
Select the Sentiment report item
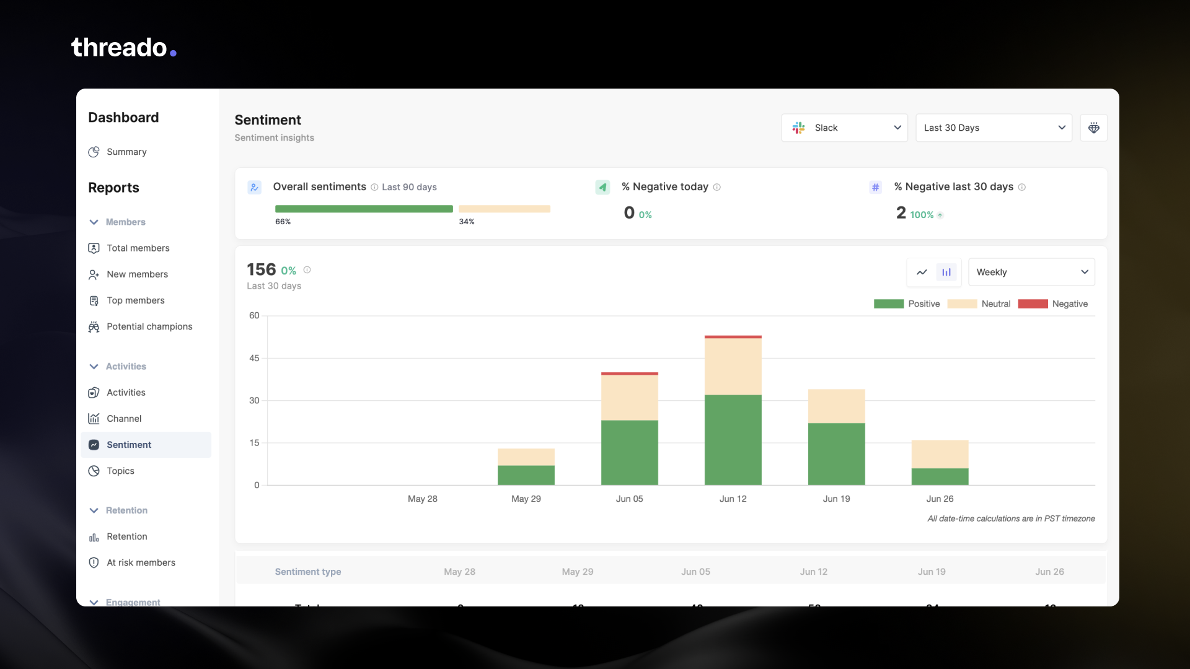coord(129,445)
